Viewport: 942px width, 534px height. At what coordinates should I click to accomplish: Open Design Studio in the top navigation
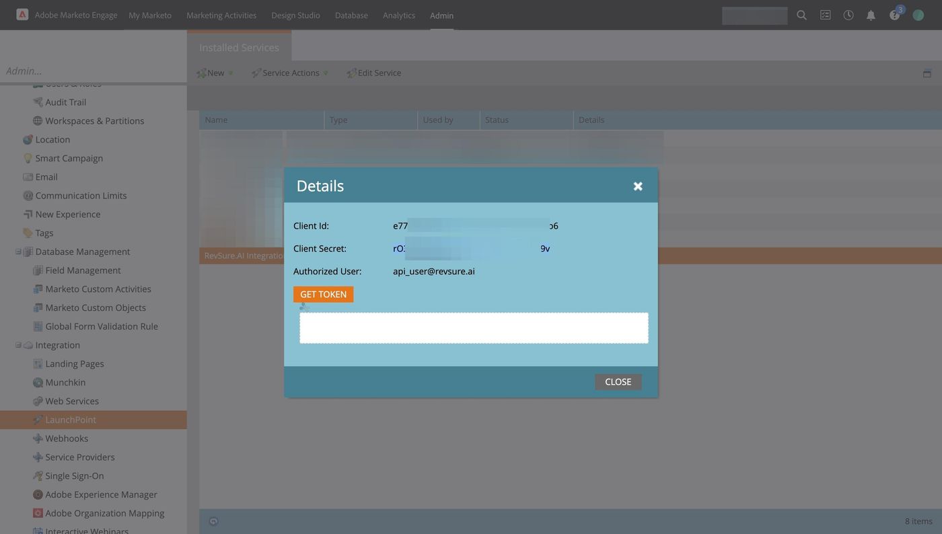[295, 15]
